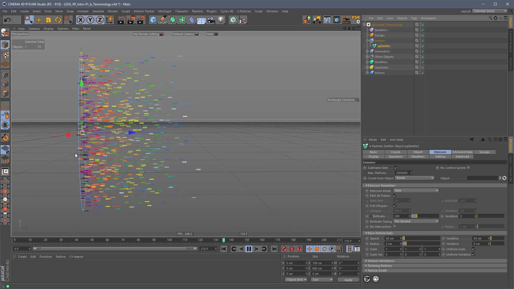Click the Undo arrow icon
The image size is (514, 289).
tap(7, 20)
